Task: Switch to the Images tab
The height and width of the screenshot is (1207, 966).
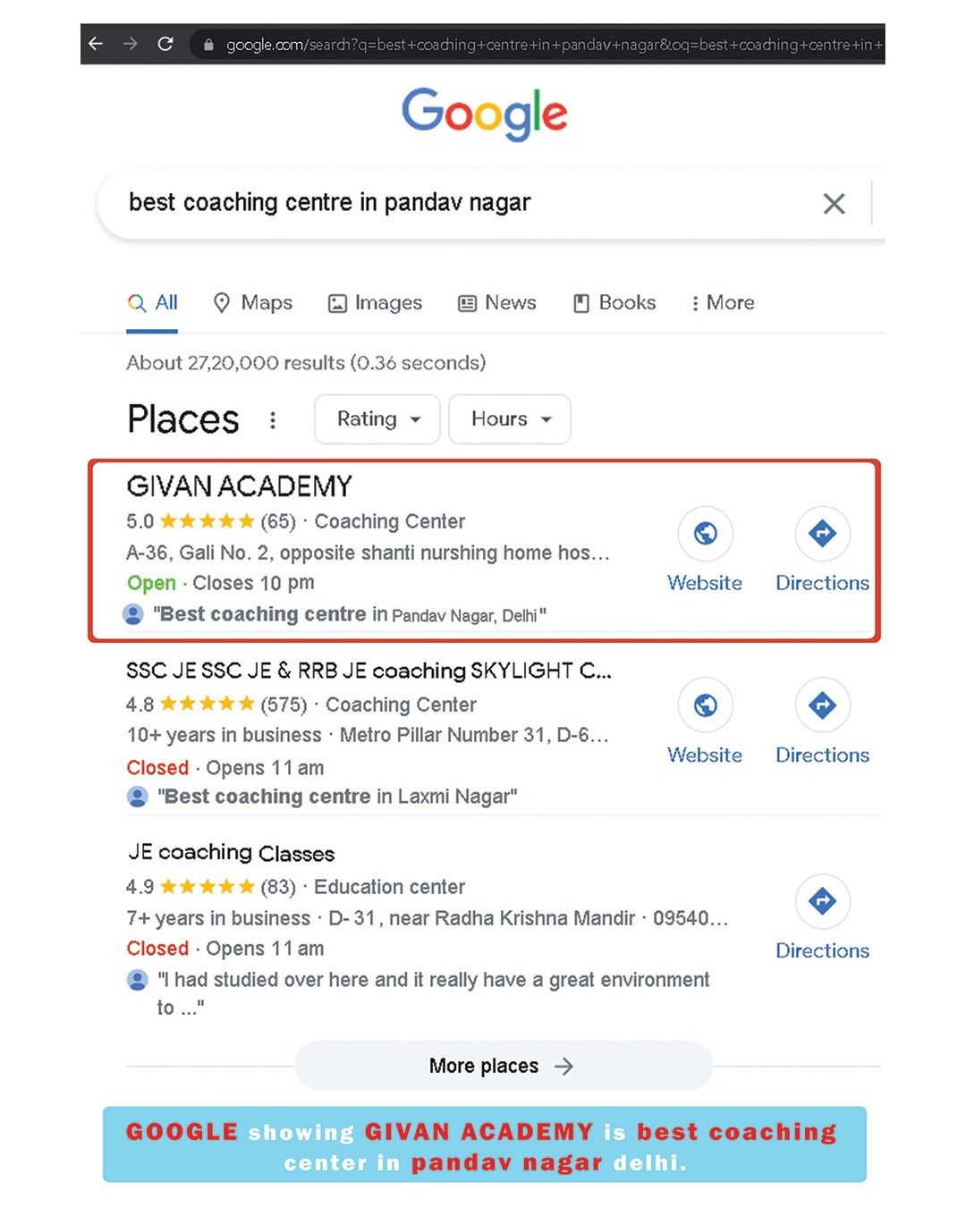Action: coord(375,303)
